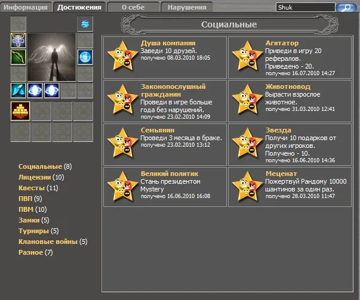Click the Великий политик star badge
Screen dimensions: 360x300
coord(122,187)
